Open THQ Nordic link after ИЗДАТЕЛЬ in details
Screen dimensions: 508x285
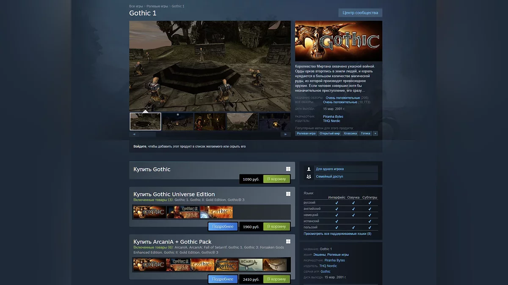tap(328, 266)
